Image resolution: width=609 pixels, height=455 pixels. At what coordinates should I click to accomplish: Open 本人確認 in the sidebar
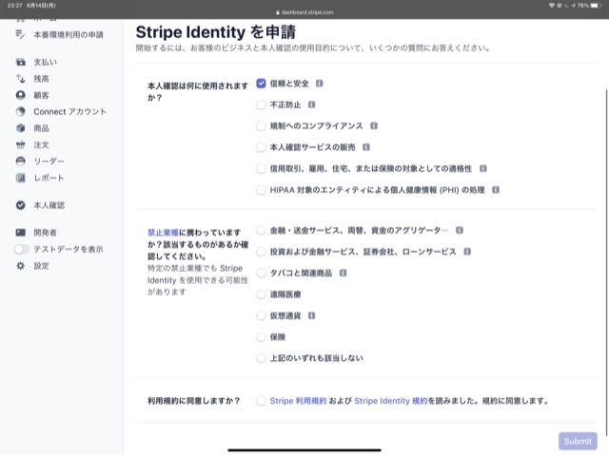point(49,205)
